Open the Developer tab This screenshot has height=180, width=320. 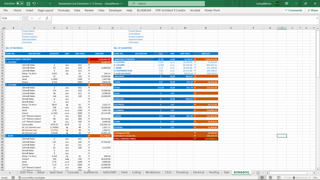pyautogui.click(x=115, y=10)
